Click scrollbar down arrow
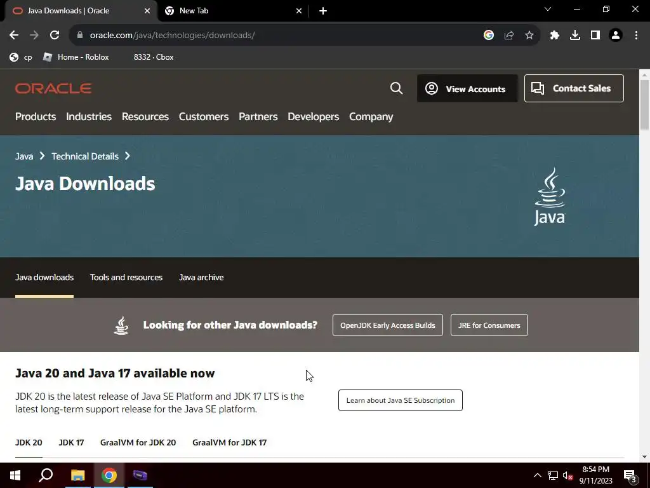The height and width of the screenshot is (488, 650). point(644,457)
